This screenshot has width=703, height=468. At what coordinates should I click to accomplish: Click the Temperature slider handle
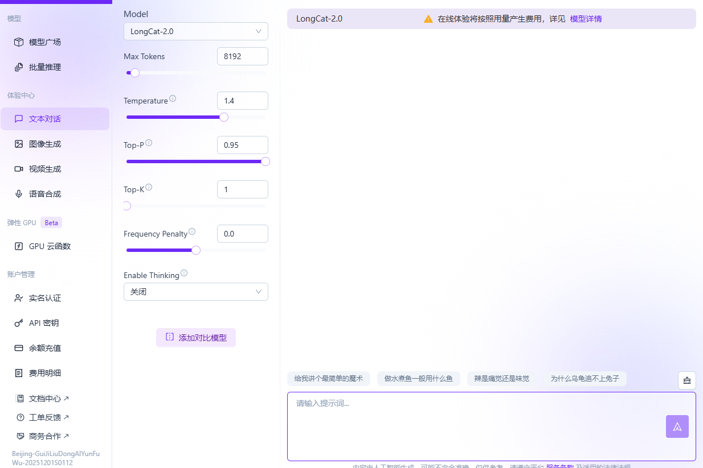pyautogui.click(x=224, y=117)
